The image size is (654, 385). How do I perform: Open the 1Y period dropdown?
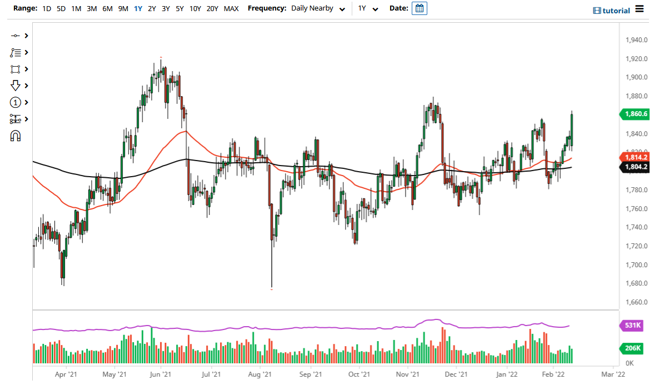pos(368,8)
